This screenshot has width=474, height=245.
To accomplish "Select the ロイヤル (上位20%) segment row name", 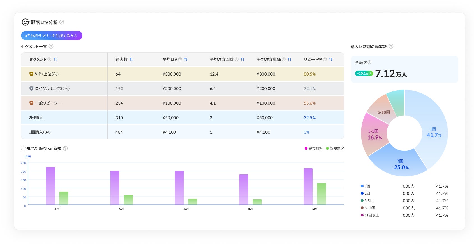I will [x=52, y=88].
